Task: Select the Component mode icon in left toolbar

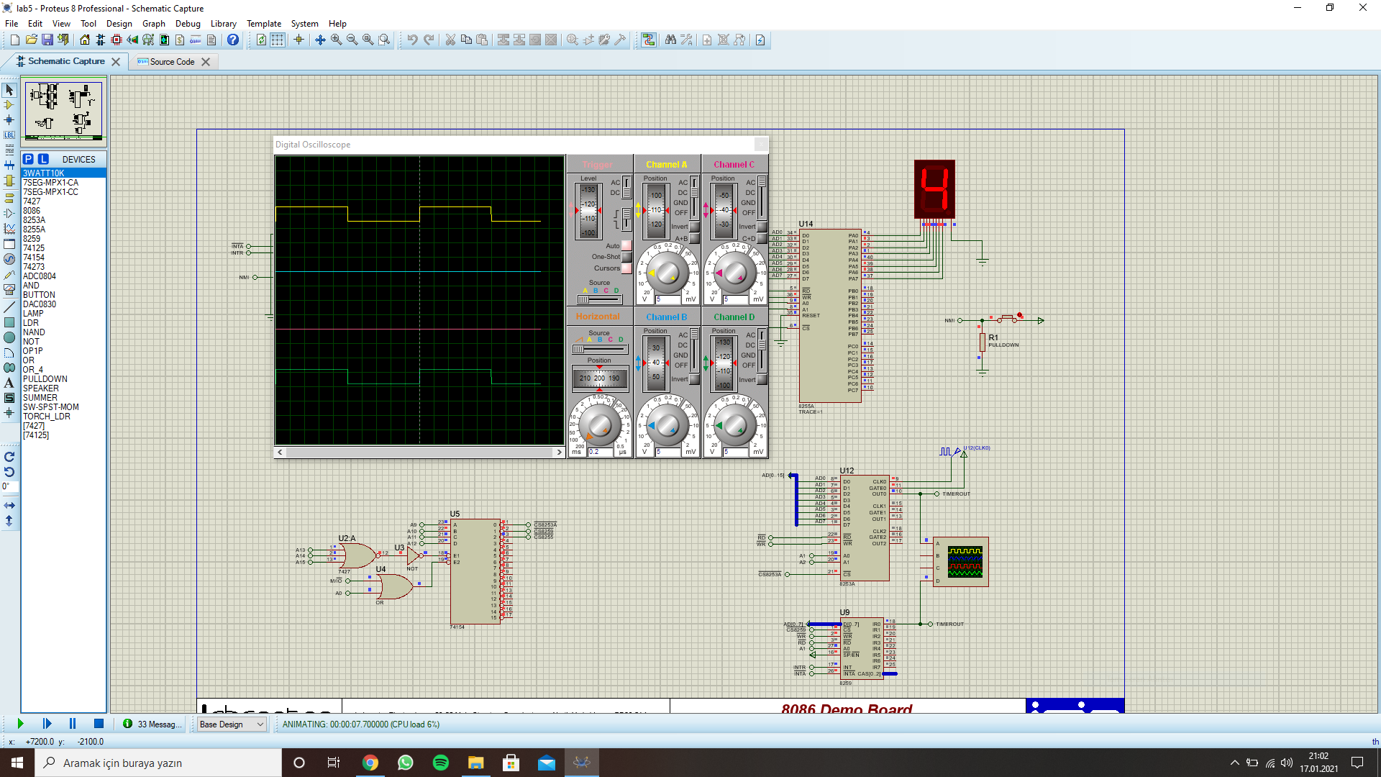Action: pyautogui.click(x=9, y=105)
